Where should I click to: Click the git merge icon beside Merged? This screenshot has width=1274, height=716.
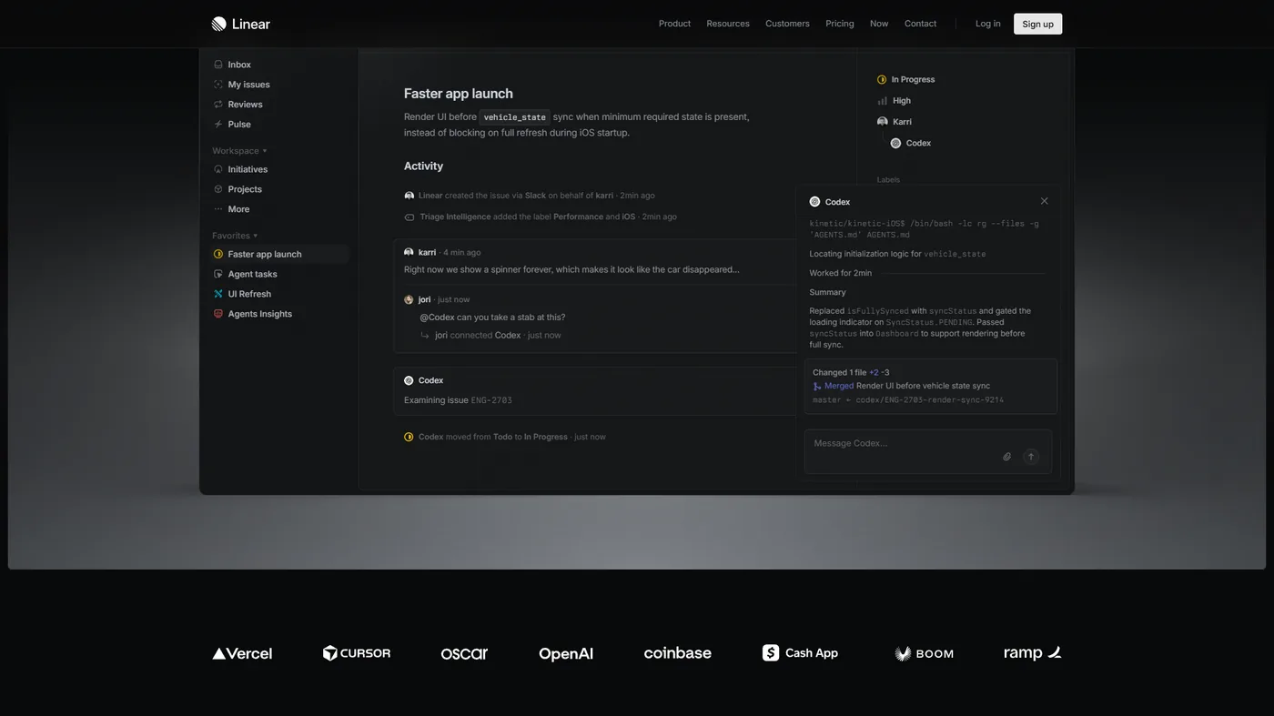(x=817, y=387)
